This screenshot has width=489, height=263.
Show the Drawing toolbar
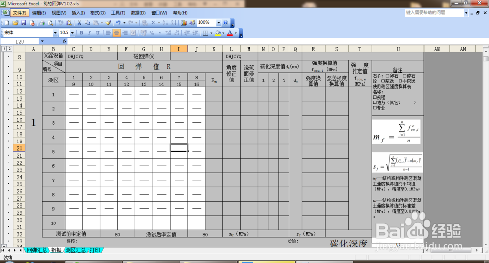tap(192, 23)
